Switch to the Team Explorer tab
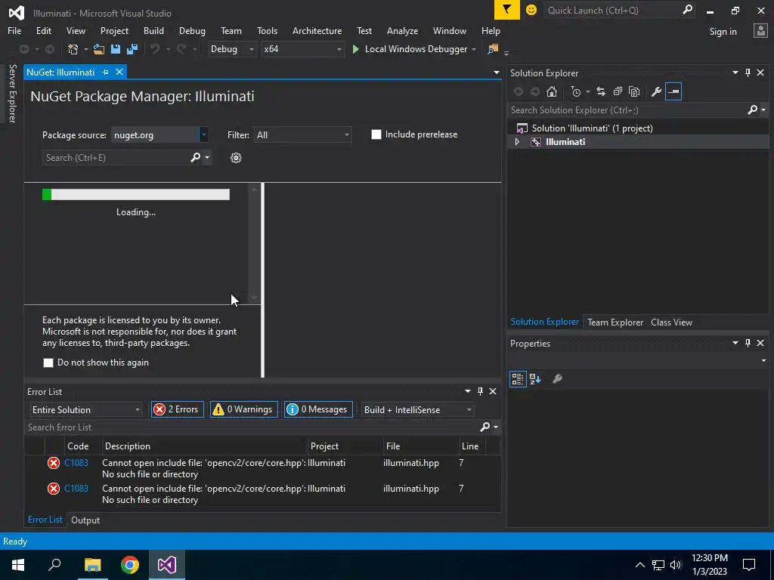Viewport: 774px width, 580px height. pos(615,322)
